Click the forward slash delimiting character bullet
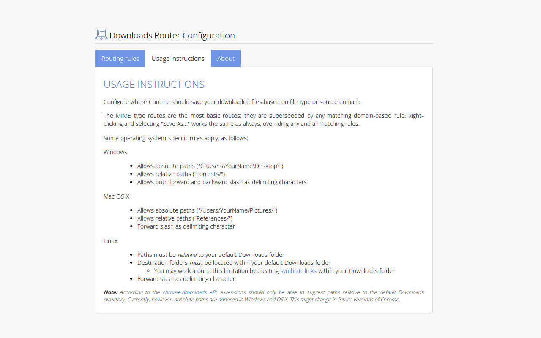The image size is (541, 338). coord(222,182)
